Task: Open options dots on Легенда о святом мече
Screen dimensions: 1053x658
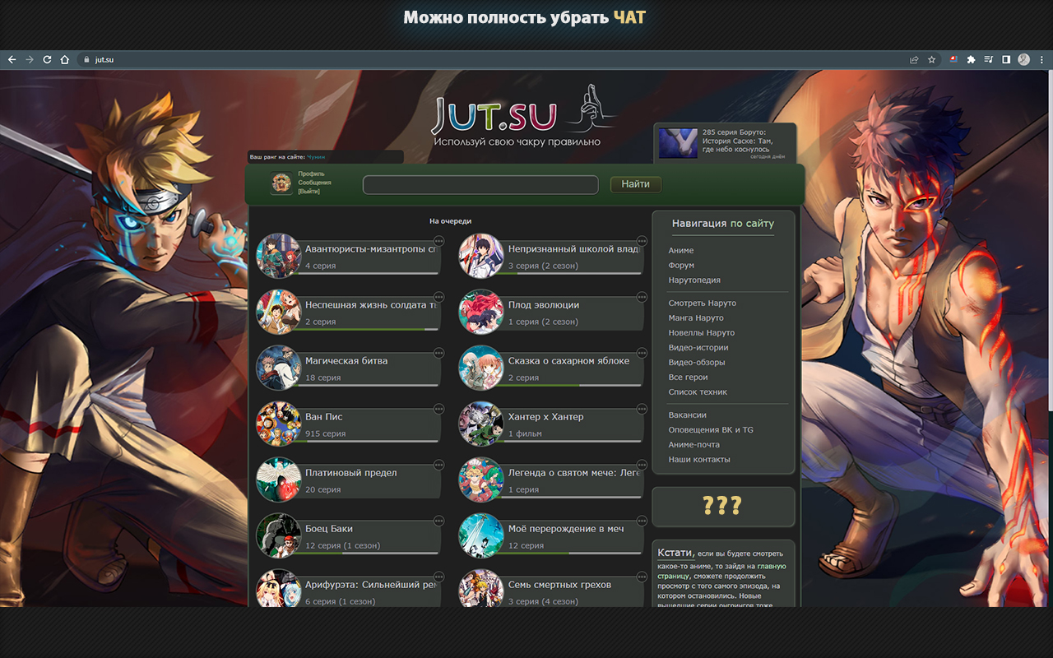Action: tap(642, 465)
